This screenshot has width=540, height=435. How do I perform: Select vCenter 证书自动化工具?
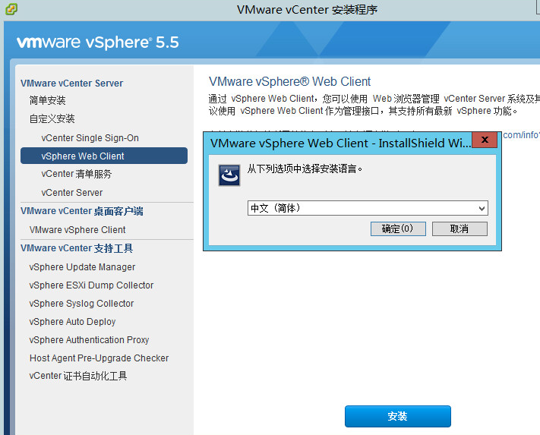point(78,376)
